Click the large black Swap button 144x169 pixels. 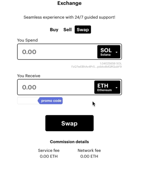(x=70, y=123)
